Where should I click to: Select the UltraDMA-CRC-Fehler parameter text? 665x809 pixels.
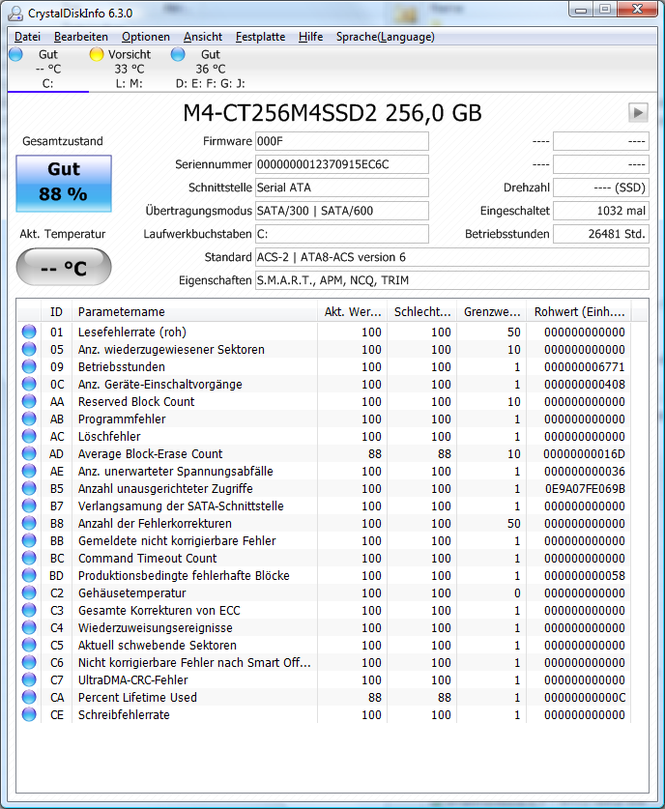tap(133, 680)
